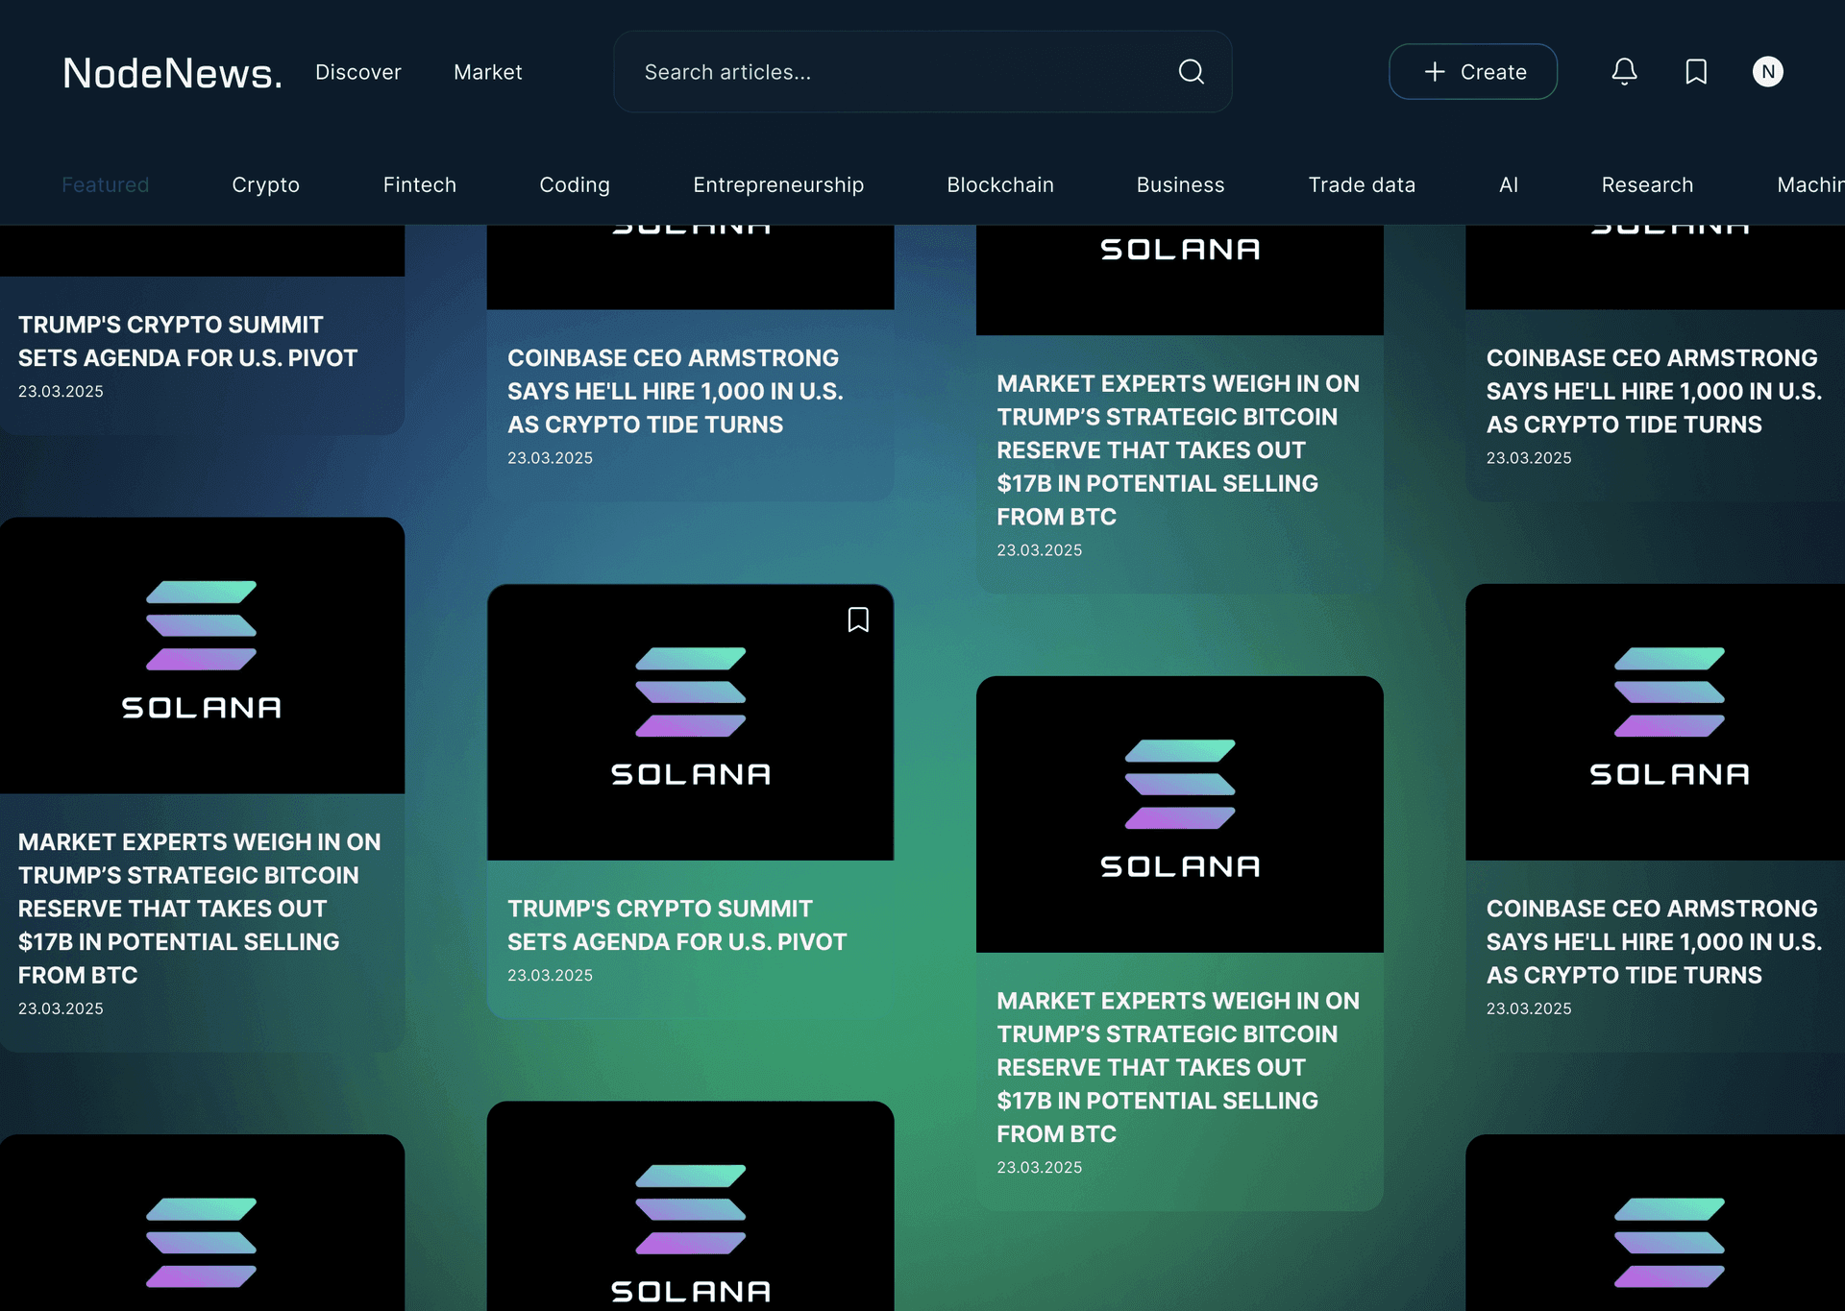This screenshot has width=1845, height=1311.
Task: Click Solana thumbnail with bookmark icon
Action: coord(690,722)
